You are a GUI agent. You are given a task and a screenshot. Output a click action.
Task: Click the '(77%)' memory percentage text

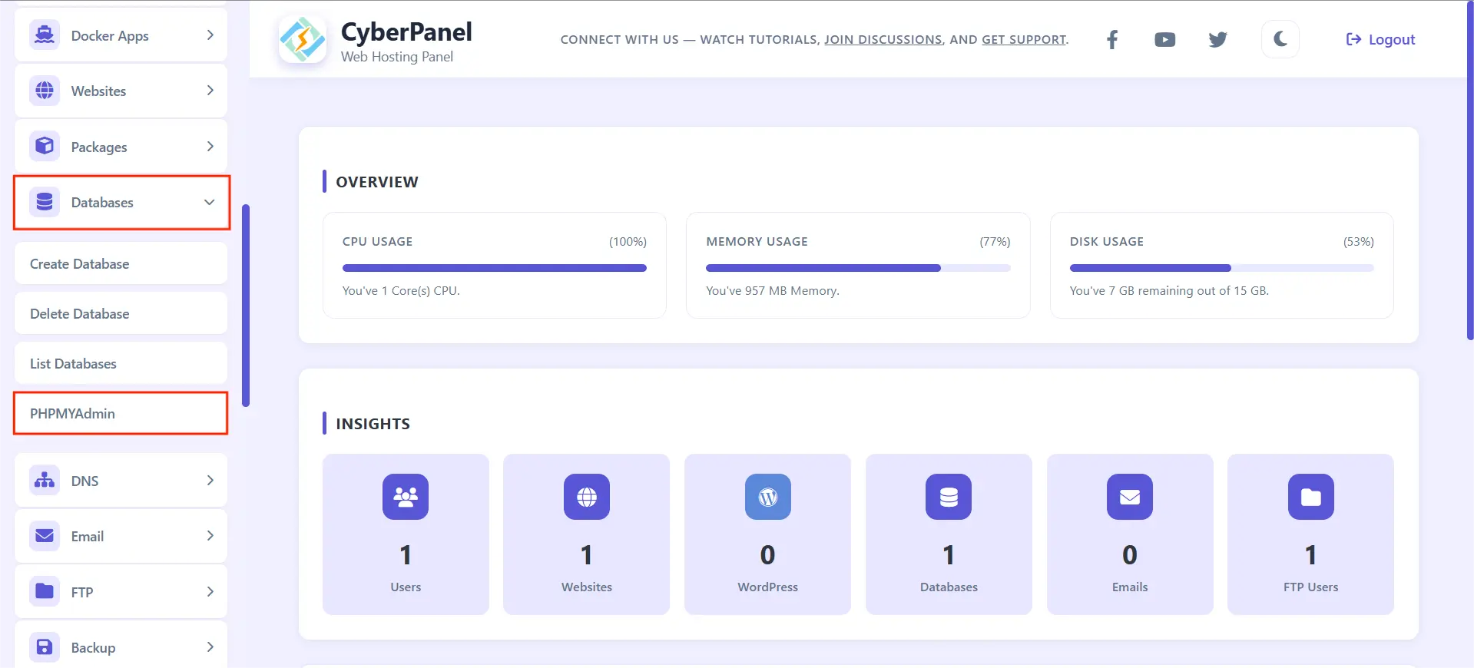[x=995, y=241]
